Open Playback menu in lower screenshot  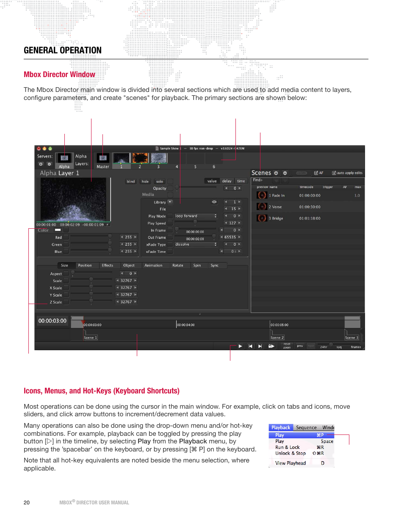[x=281, y=427]
